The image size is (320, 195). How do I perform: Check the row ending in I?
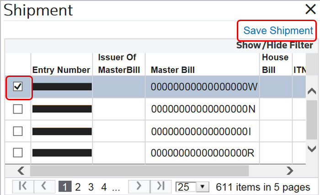click(18, 131)
